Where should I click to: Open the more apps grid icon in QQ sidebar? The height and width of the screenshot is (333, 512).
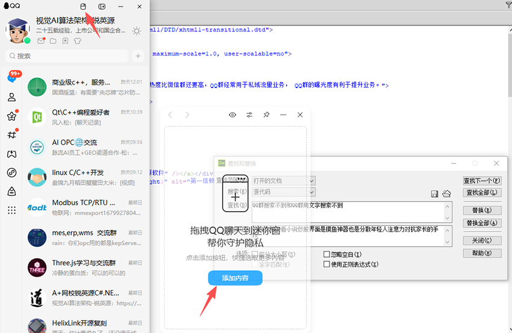[x=12, y=210]
